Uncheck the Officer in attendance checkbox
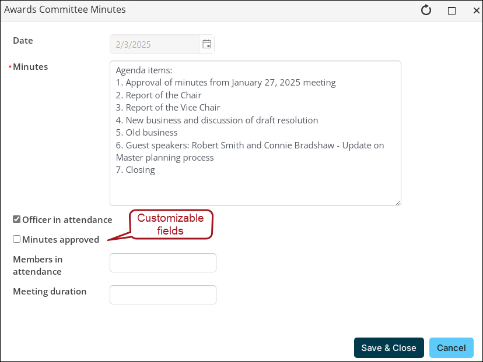483x362 pixels. coord(17,219)
